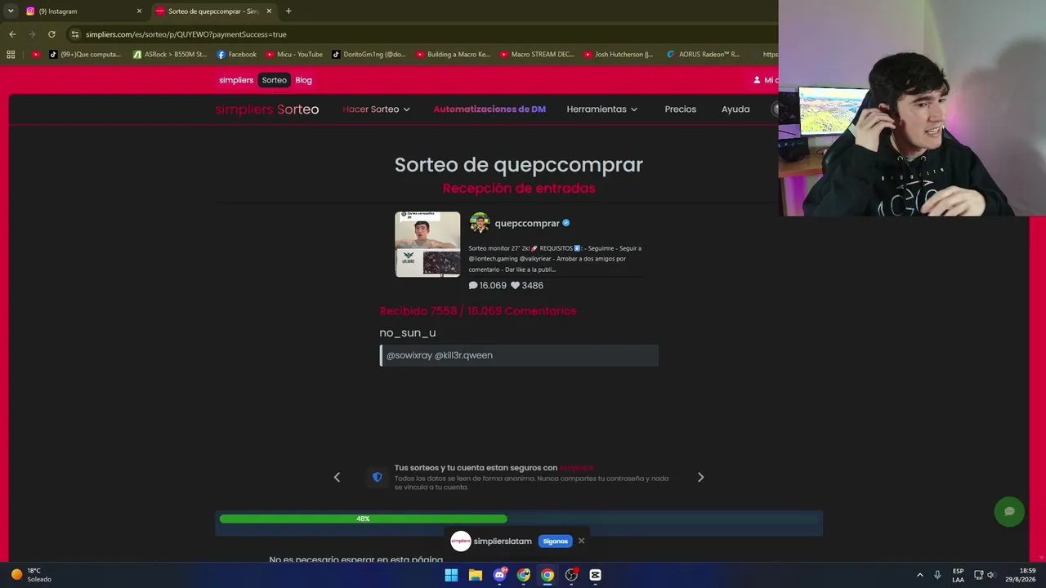This screenshot has width=1046, height=588.
Task: Click the username no_sun_u
Action: (x=408, y=332)
